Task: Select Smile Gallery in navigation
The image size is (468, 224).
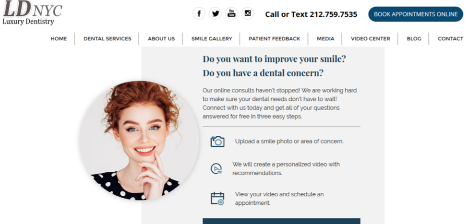Action: click(x=212, y=39)
